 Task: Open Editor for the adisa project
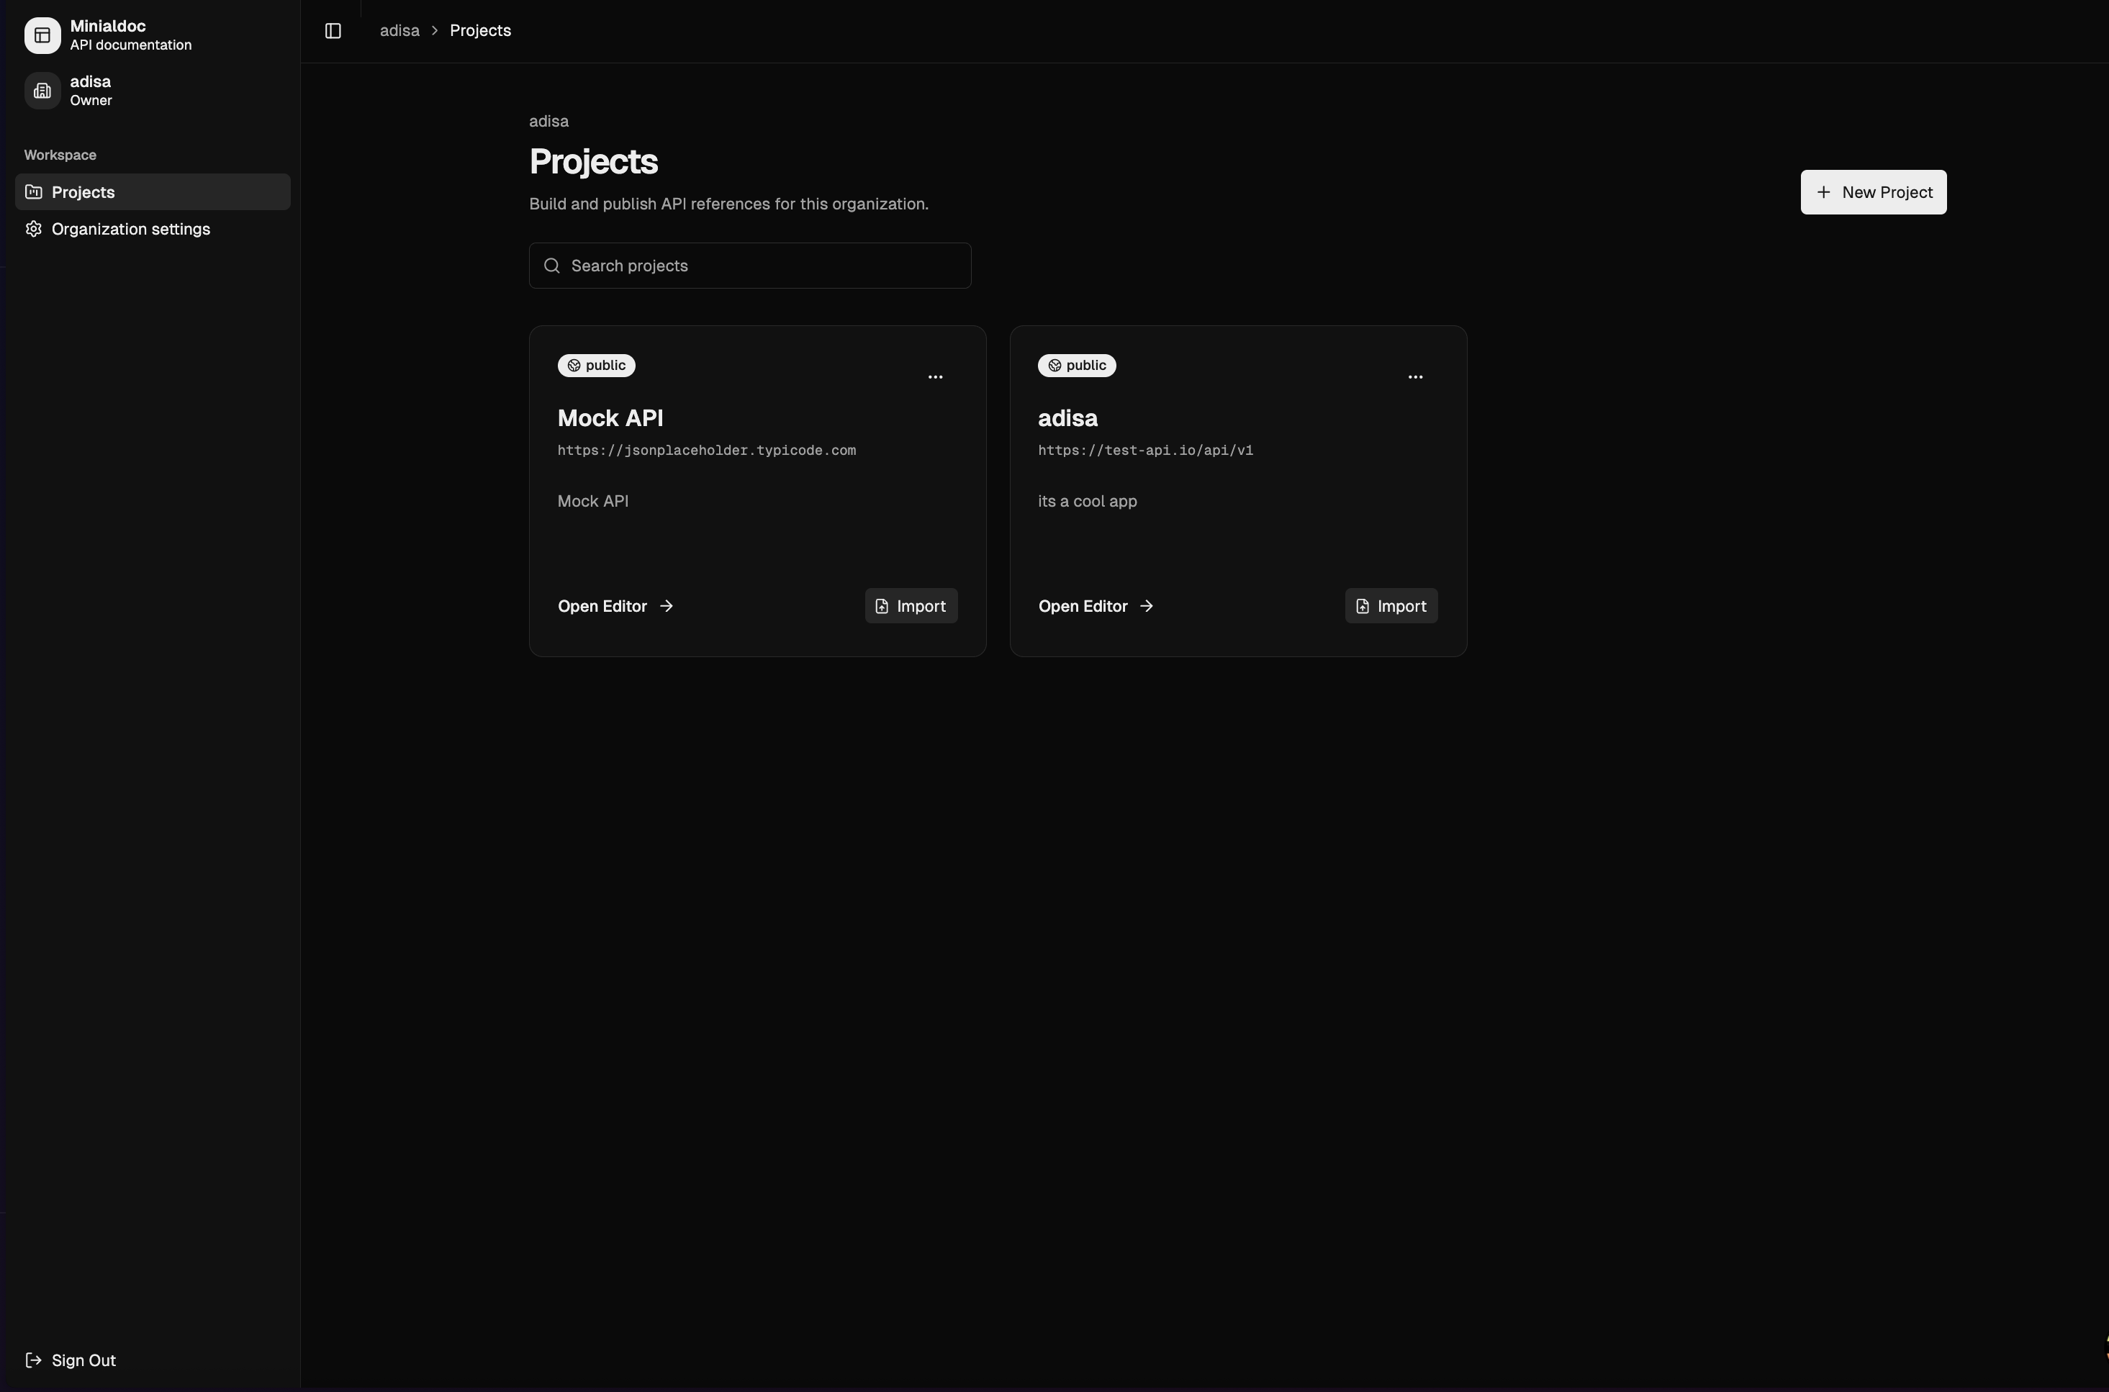[1096, 606]
